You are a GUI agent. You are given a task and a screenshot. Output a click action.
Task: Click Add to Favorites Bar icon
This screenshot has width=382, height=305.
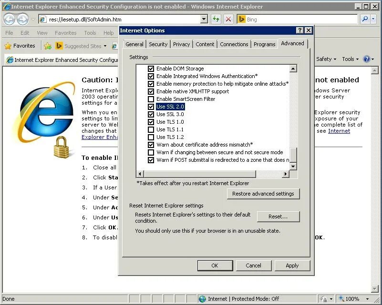coord(48,46)
